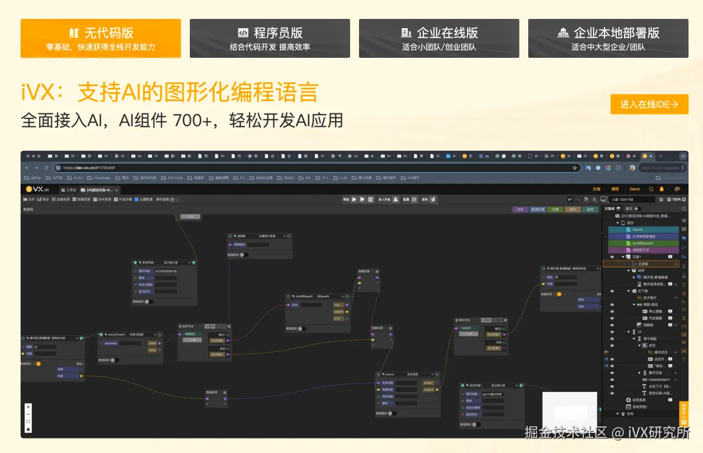
Task: Click the canvas lock icon
Action: tap(28, 429)
